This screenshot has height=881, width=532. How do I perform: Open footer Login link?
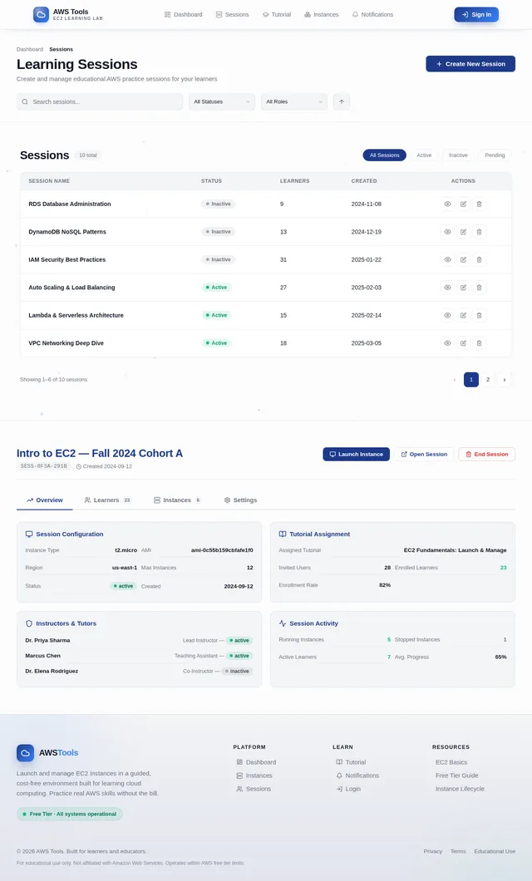click(x=348, y=789)
